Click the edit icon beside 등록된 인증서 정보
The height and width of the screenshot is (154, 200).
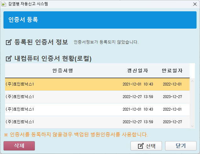[9, 42]
